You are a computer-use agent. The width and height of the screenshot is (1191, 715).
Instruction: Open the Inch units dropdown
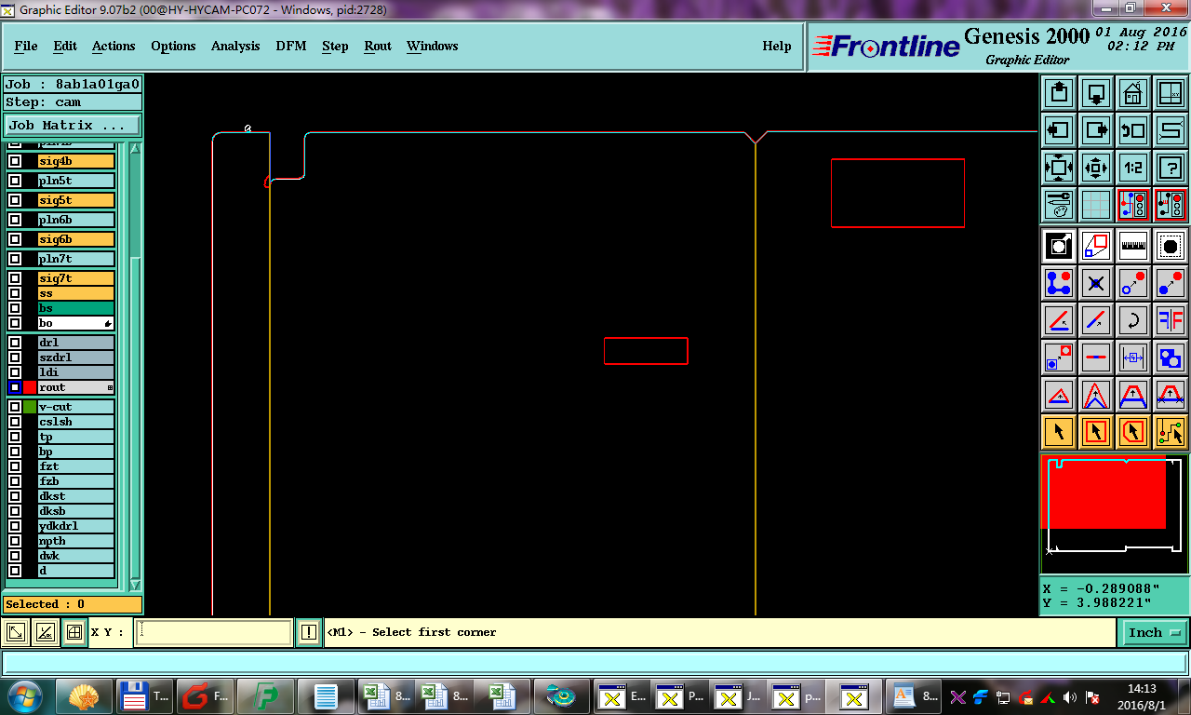point(1155,632)
